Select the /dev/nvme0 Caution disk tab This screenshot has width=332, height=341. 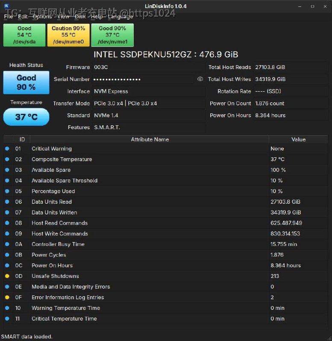68,35
